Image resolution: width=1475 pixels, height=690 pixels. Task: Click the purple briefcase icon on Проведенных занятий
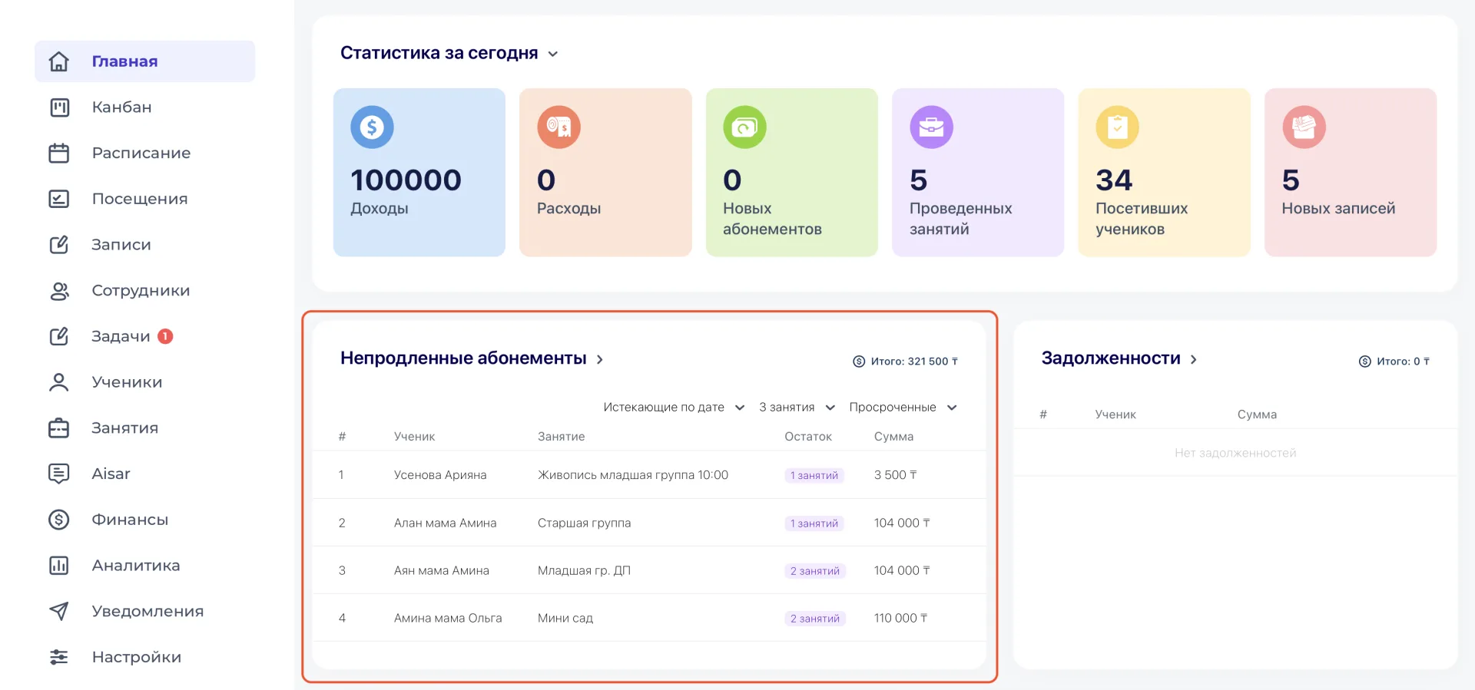[931, 127]
